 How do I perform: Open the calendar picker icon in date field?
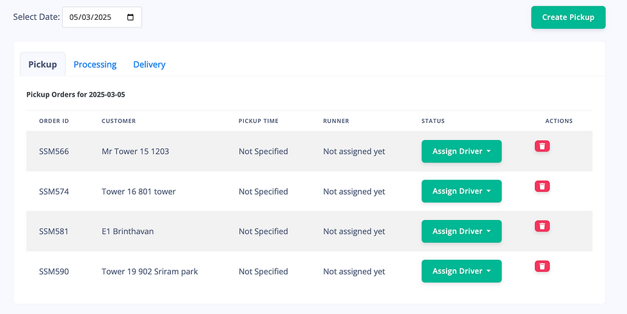point(131,17)
